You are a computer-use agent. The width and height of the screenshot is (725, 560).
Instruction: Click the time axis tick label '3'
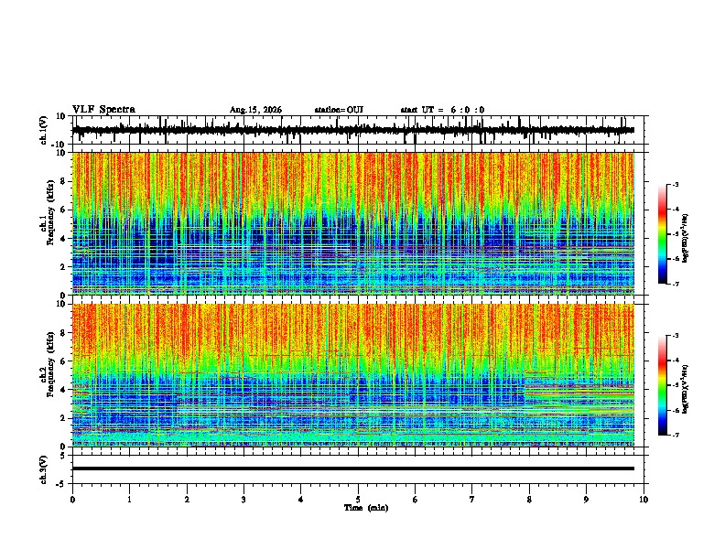tap(243, 500)
